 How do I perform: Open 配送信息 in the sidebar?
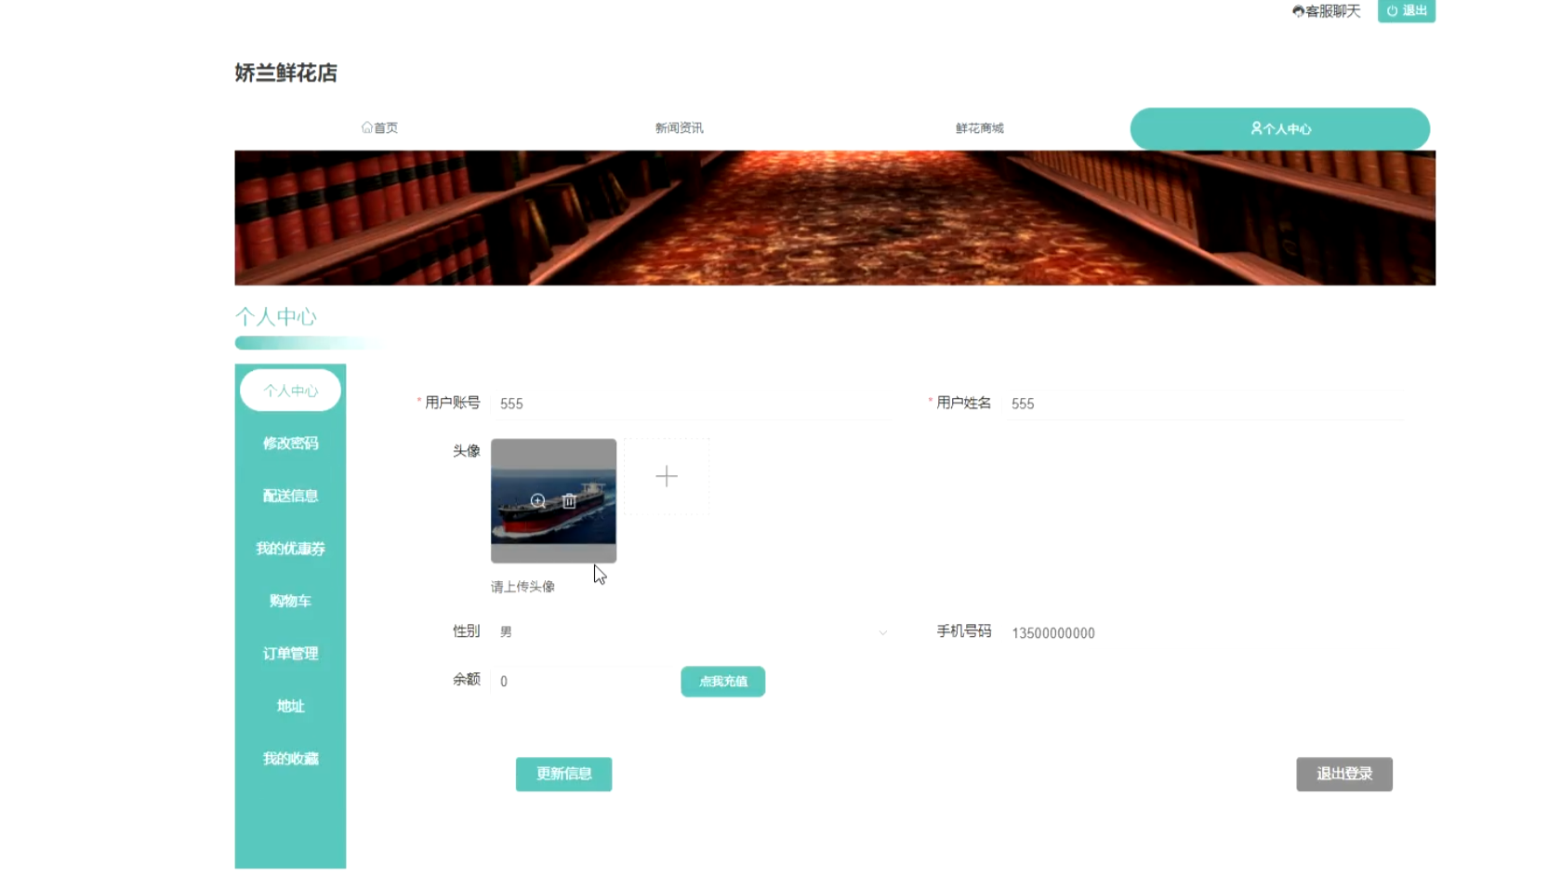[290, 496]
